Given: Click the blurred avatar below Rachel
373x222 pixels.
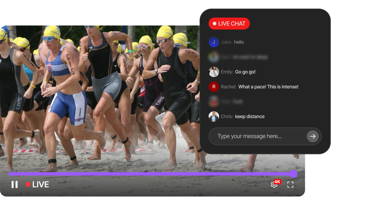Looking at the screenshot, I should click(214, 102).
